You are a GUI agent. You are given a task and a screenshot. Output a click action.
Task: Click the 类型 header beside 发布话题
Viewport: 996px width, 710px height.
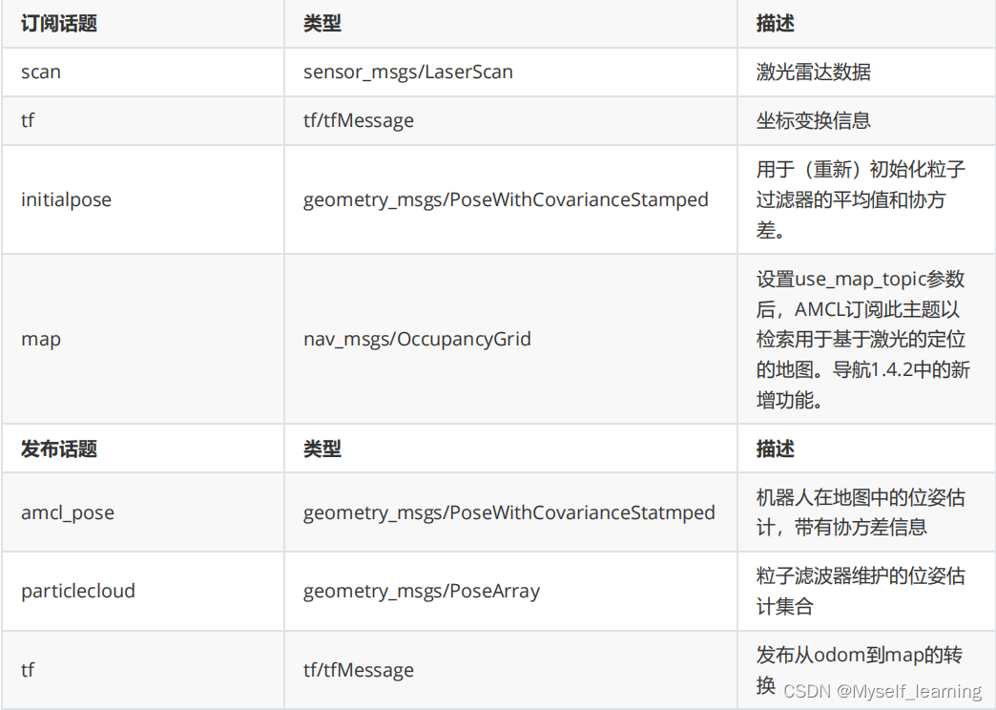click(x=510, y=449)
